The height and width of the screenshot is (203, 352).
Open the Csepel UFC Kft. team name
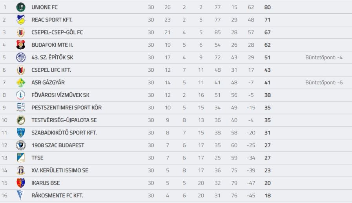coord(51,70)
